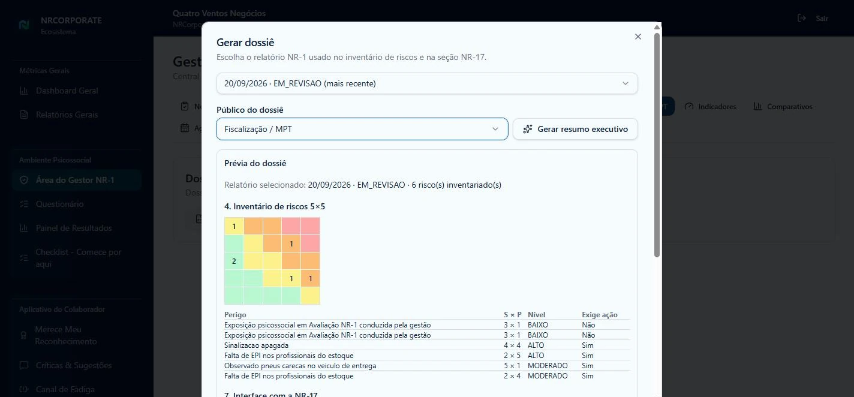The width and height of the screenshot is (854, 397).
Task: Click the Painel de Resultados bar chart icon
Action: 24,228
